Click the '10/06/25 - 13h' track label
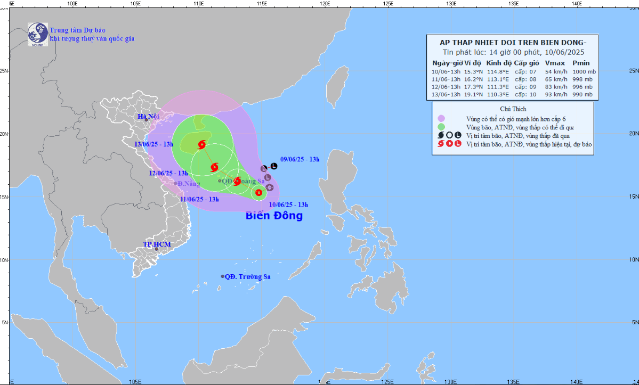Screen dimensions: 639x385 (x=288, y=205)
